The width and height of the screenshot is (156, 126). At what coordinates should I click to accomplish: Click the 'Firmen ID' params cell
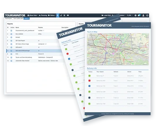[41, 54]
